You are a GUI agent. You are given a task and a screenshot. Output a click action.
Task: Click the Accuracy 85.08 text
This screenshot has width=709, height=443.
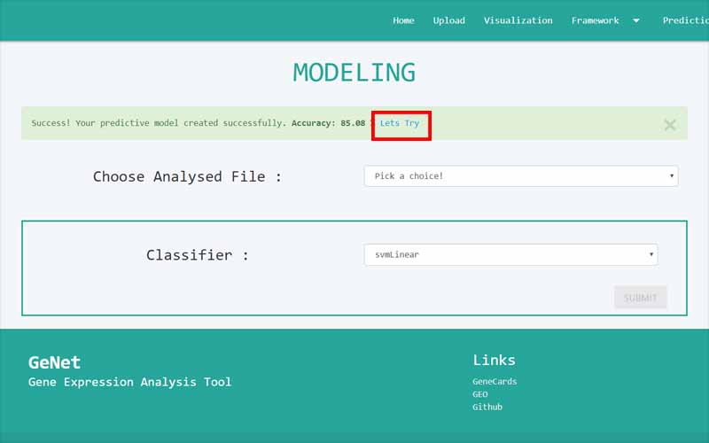[328, 123]
